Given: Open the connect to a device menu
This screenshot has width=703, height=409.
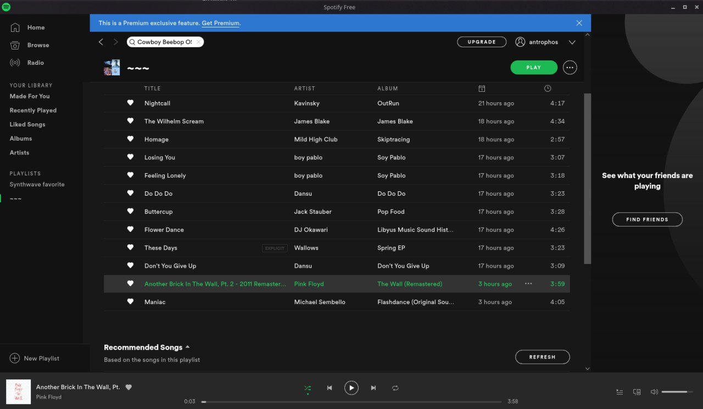Looking at the screenshot, I should pos(637,392).
